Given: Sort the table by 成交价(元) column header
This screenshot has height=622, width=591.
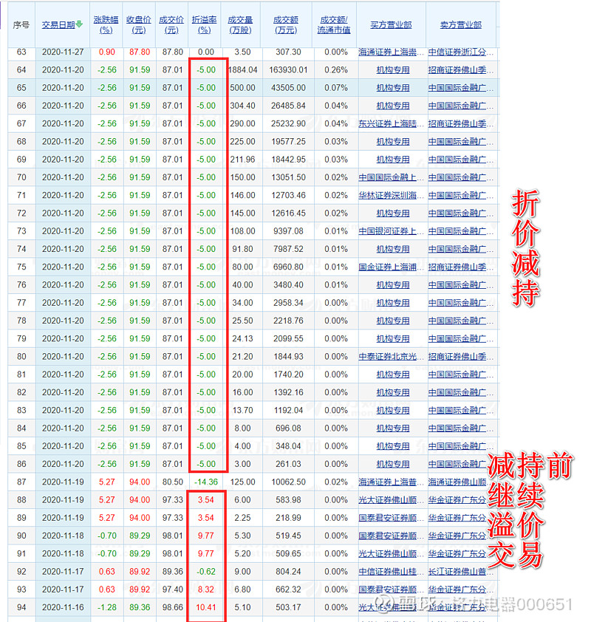Looking at the screenshot, I should tap(171, 23).
